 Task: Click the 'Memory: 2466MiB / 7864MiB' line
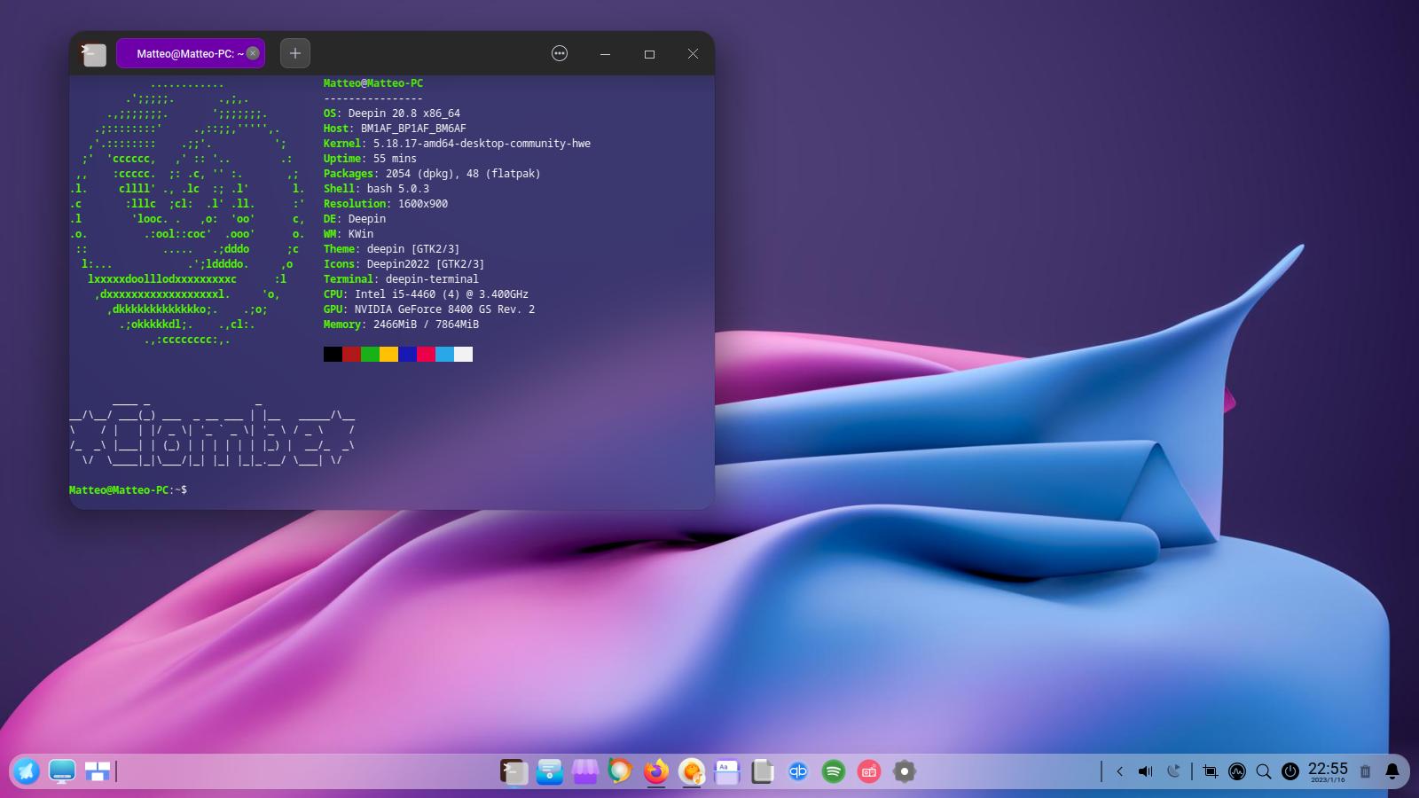[x=401, y=325]
